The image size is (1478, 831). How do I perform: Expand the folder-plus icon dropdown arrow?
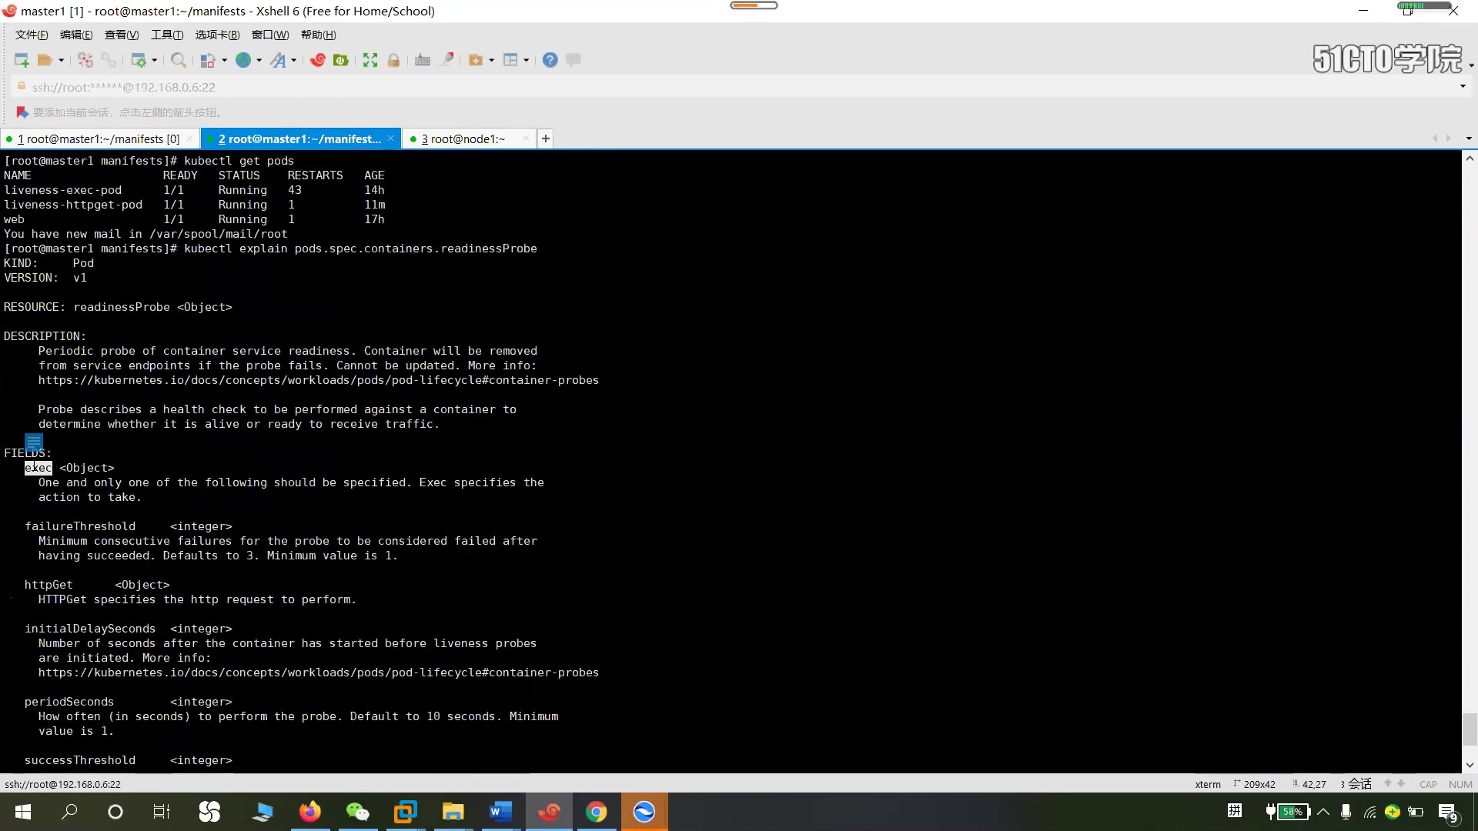(x=492, y=60)
